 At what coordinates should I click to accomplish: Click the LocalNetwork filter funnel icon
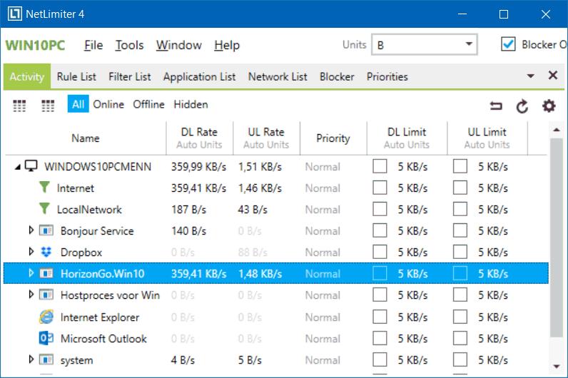click(x=44, y=208)
